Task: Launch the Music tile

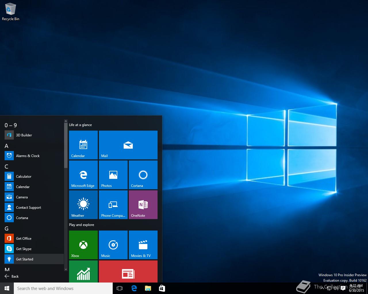Action: tap(113, 245)
